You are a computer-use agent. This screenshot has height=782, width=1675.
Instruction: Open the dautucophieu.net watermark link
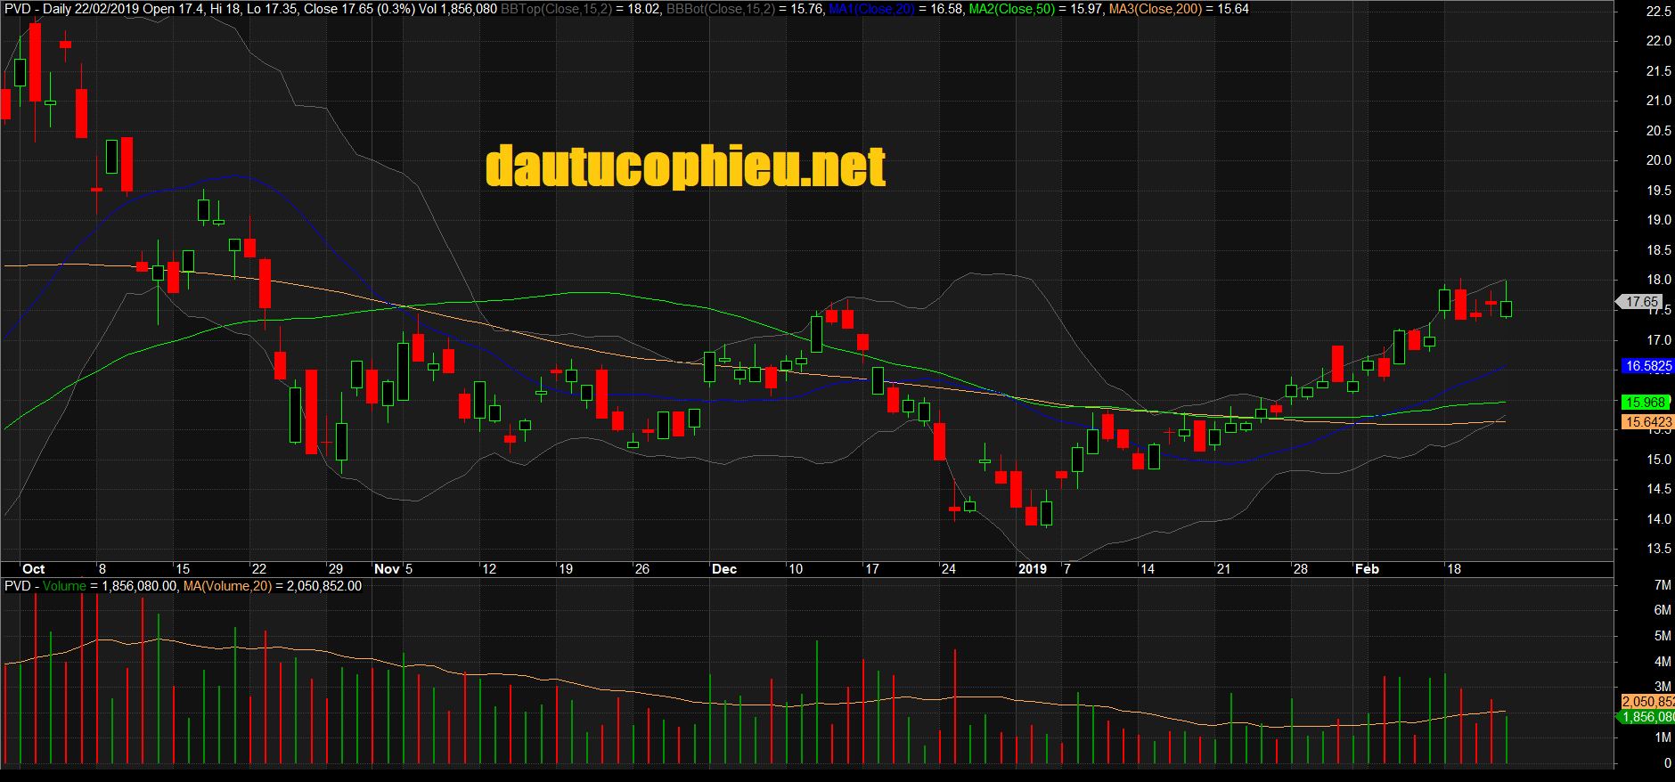[685, 167]
